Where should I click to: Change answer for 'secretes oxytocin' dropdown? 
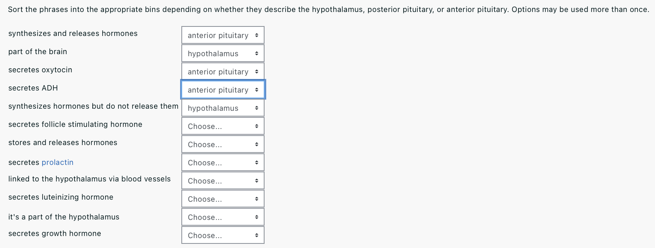[x=223, y=72]
